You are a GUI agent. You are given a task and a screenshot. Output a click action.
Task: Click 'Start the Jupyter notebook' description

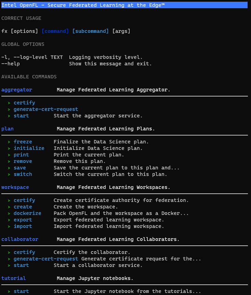[x=127, y=291]
